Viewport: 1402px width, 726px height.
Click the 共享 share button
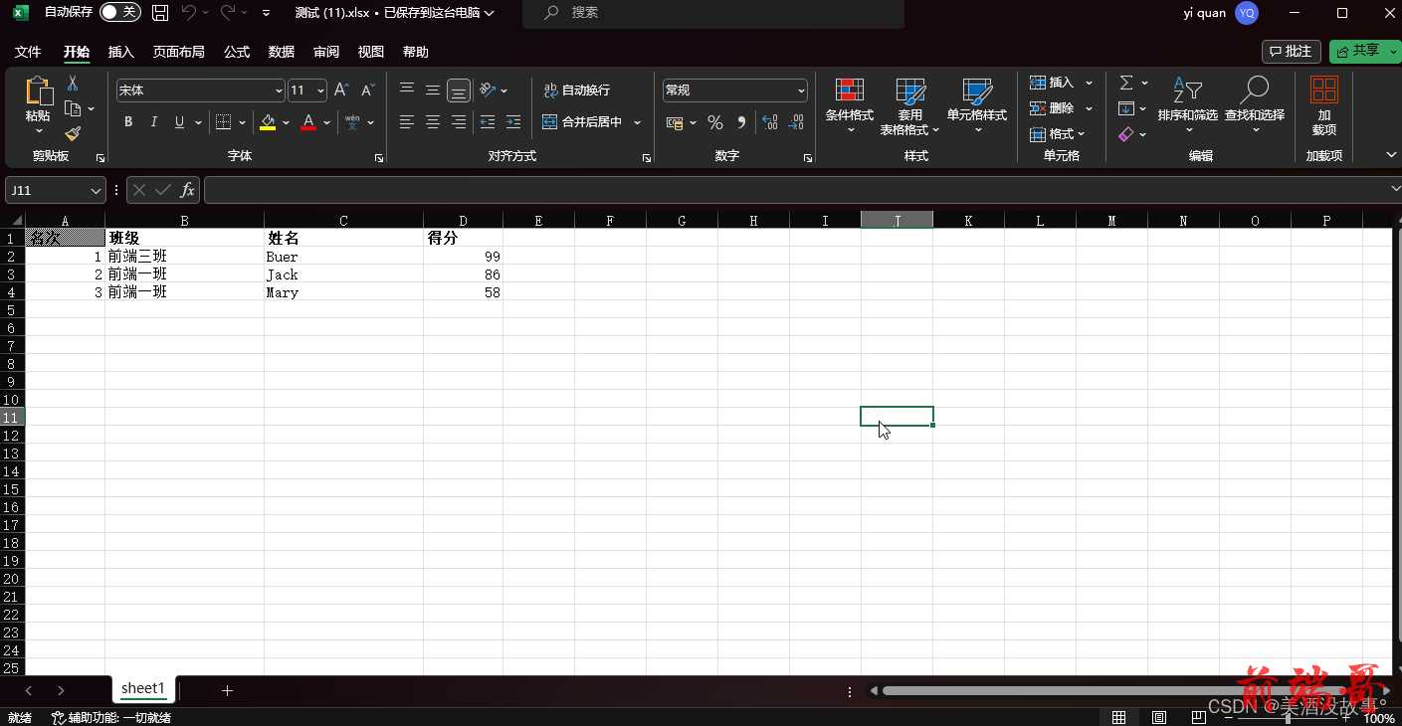click(1360, 51)
